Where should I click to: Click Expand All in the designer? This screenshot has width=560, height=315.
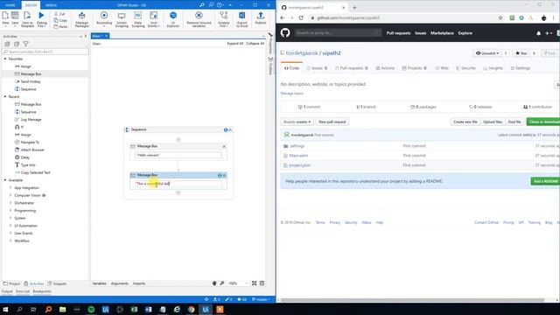(235, 44)
